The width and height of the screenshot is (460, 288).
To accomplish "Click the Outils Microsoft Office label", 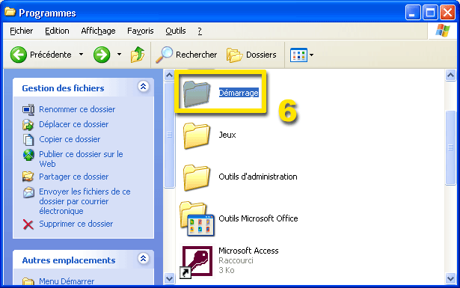I will pos(258,218).
